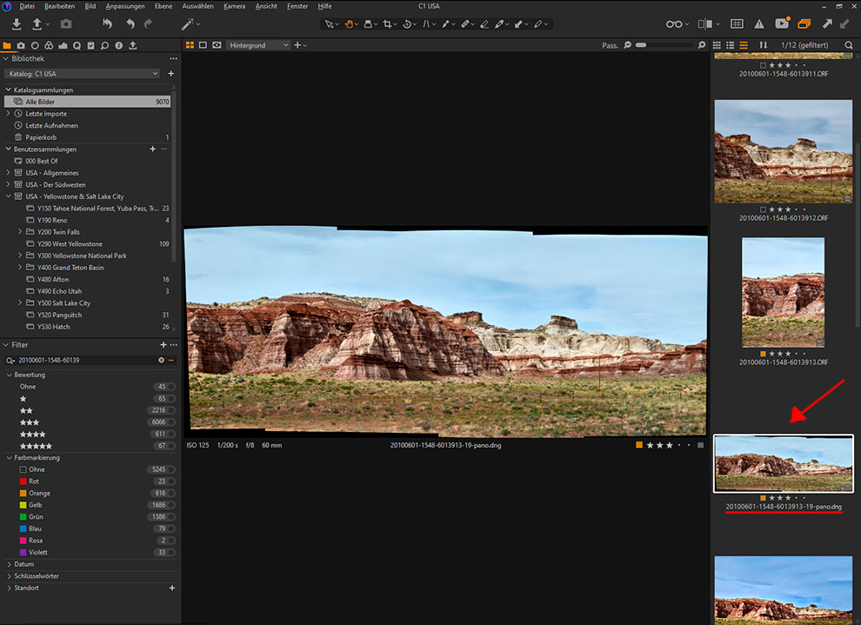
Task: Open the Library tool tab folder icon
Action: pyautogui.click(x=7, y=45)
